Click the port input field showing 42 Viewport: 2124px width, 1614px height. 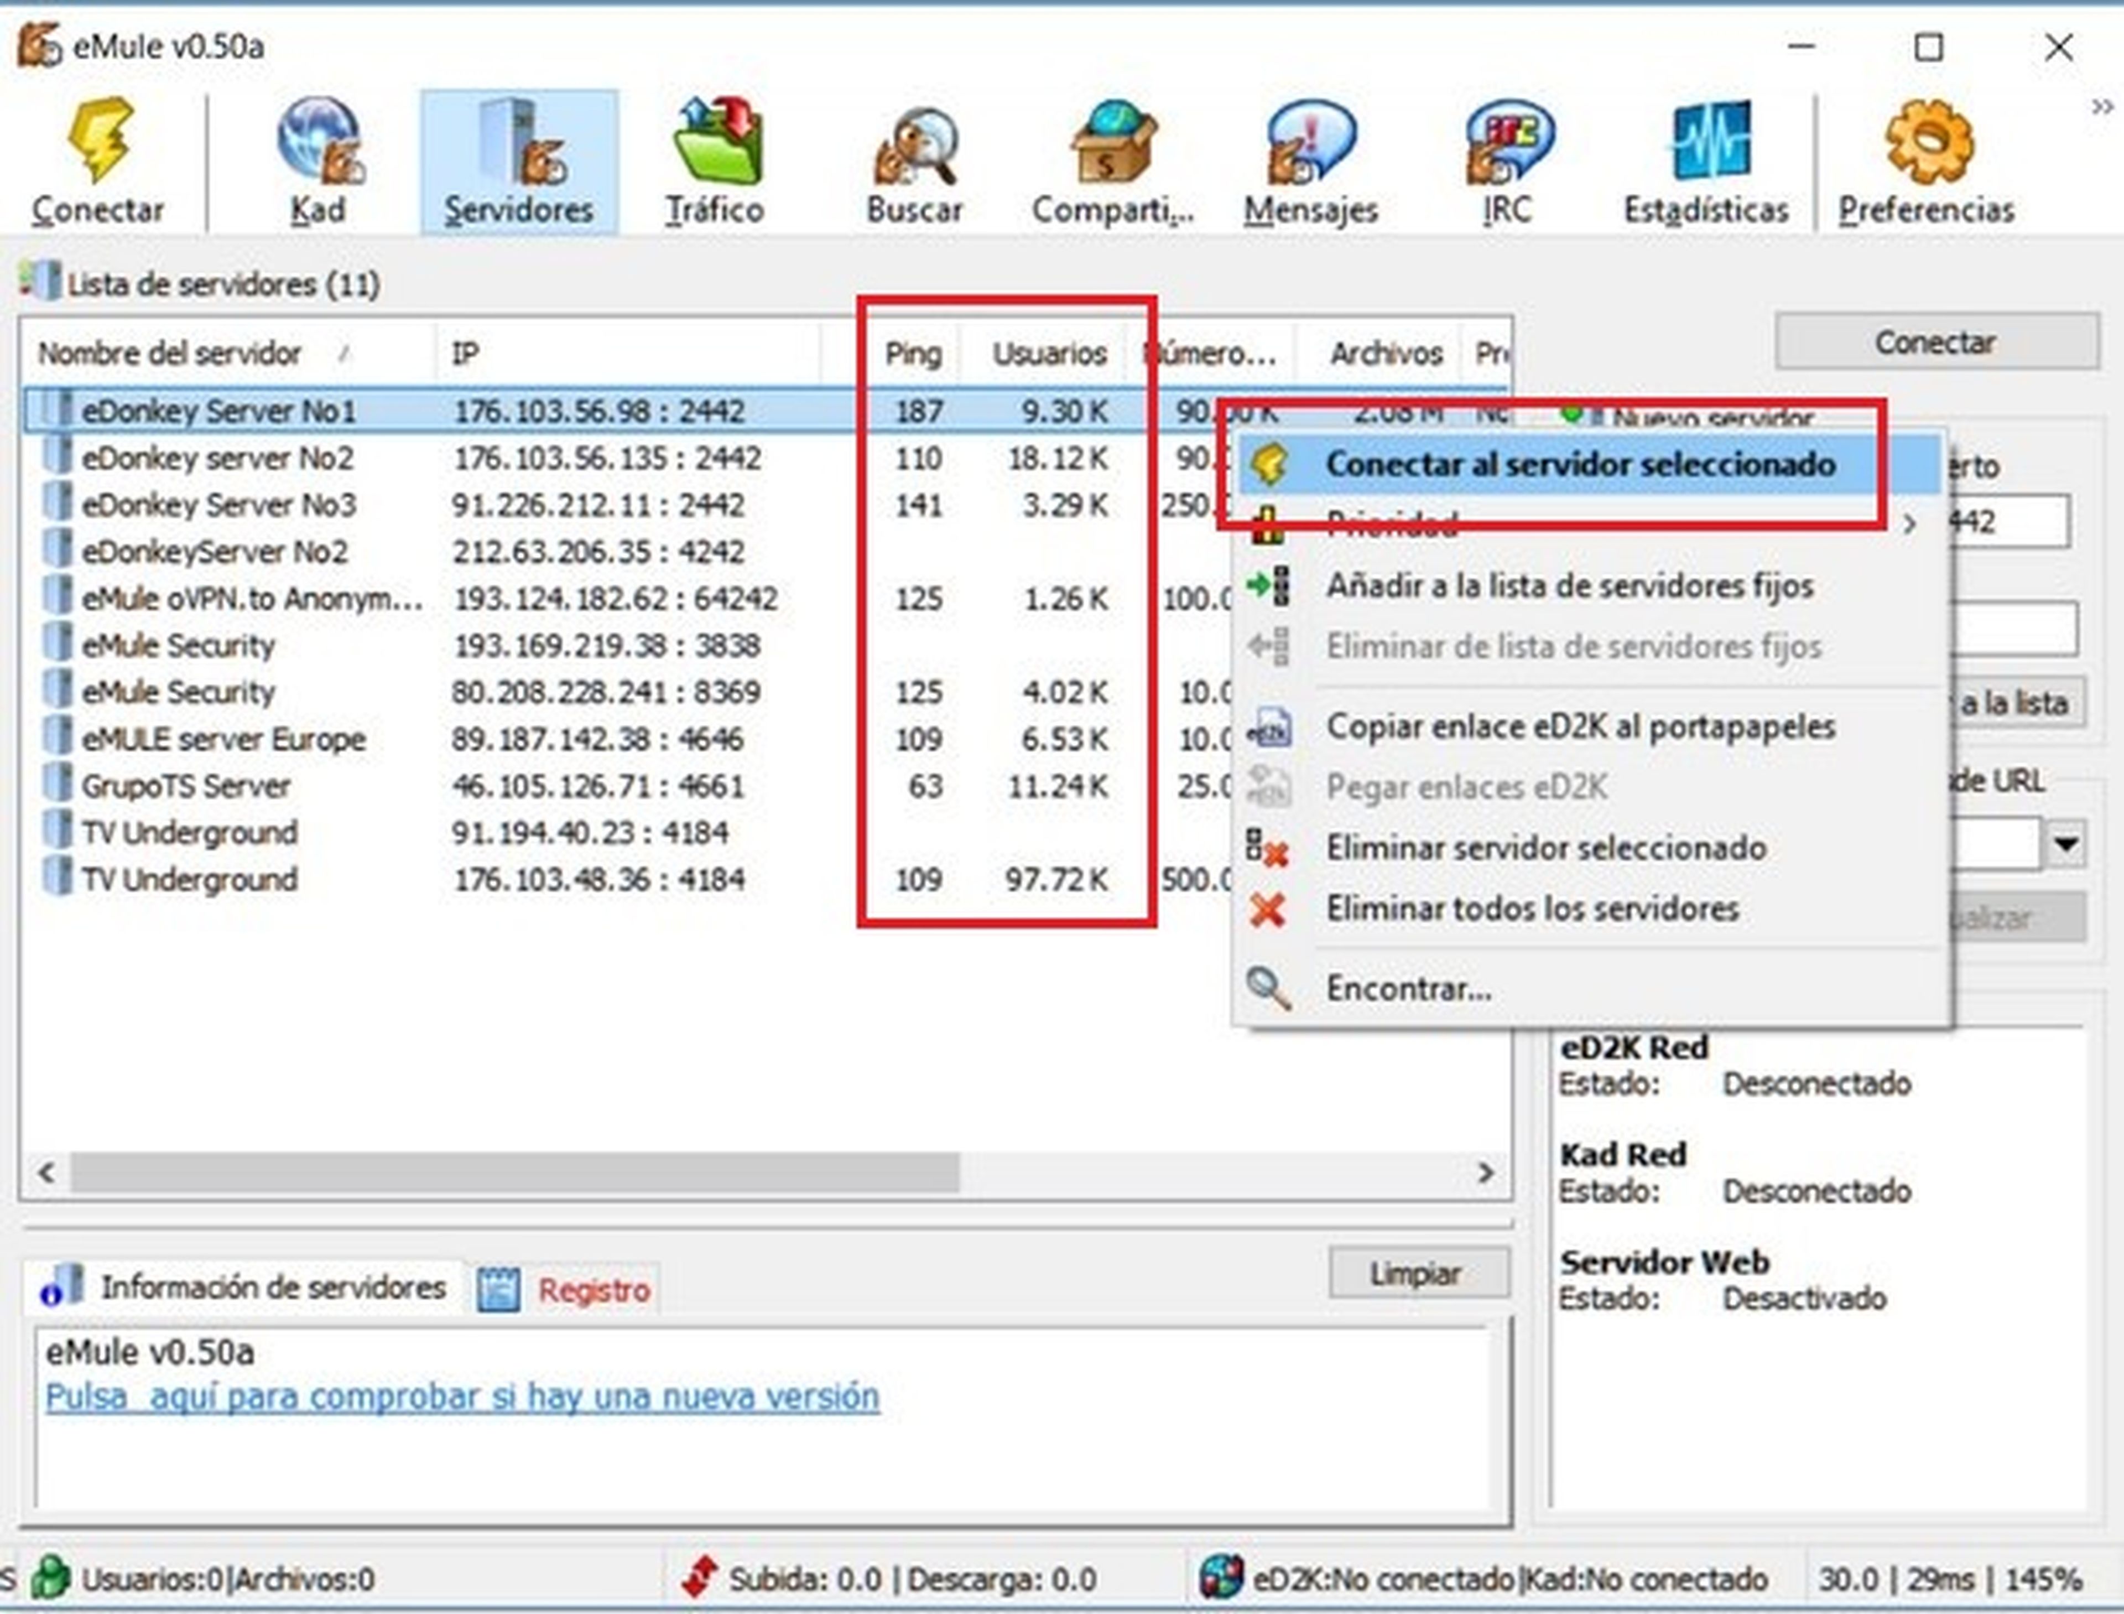[2010, 522]
